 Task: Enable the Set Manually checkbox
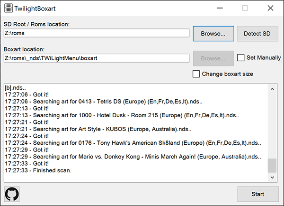click(x=241, y=57)
